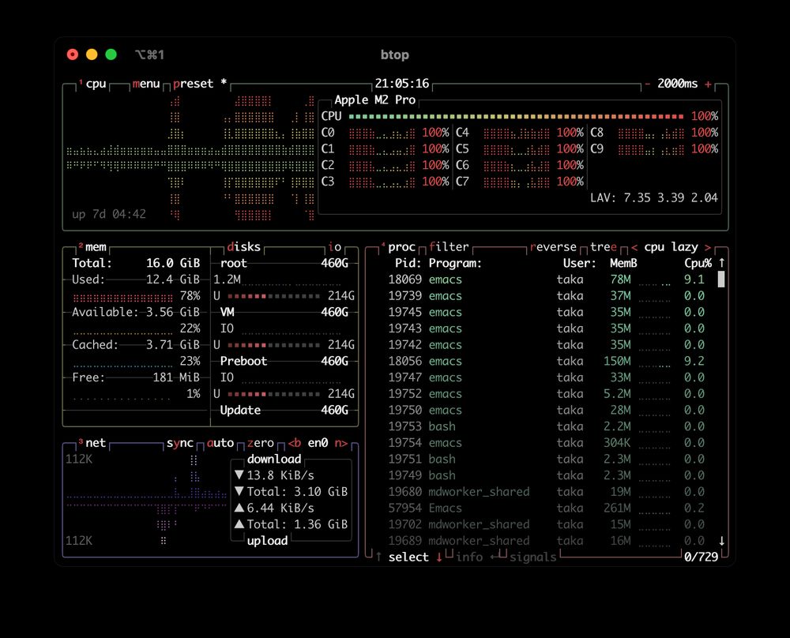Decrease update interval with minus sign
The height and width of the screenshot is (638, 790).
[648, 84]
